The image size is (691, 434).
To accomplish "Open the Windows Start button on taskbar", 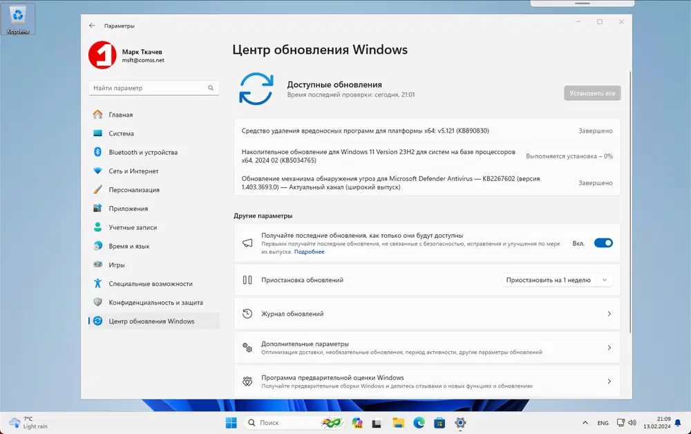I will (x=231, y=423).
